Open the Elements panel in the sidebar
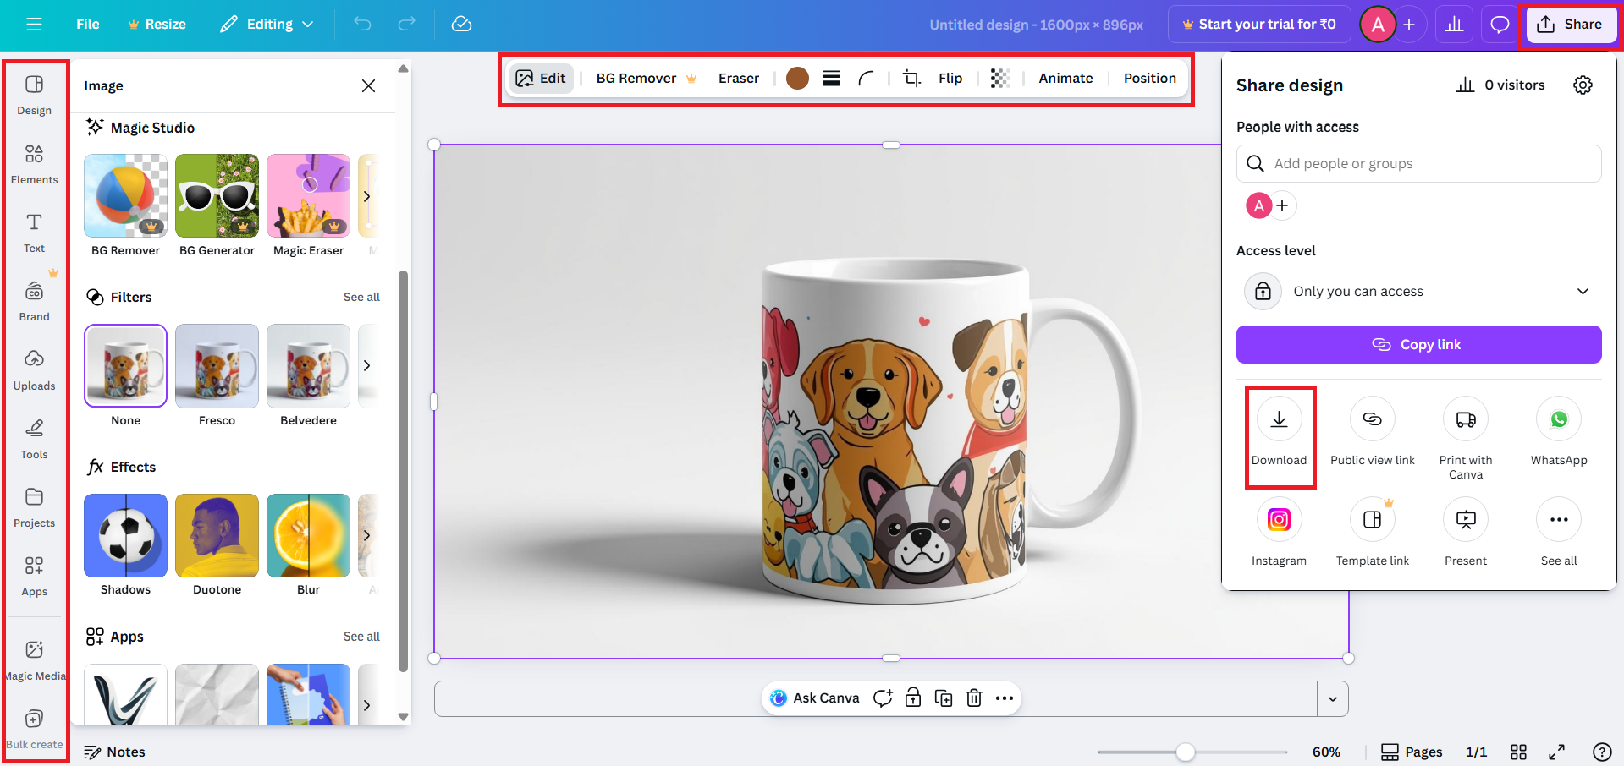This screenshot has height=766, width=1624. pos(34,163)
